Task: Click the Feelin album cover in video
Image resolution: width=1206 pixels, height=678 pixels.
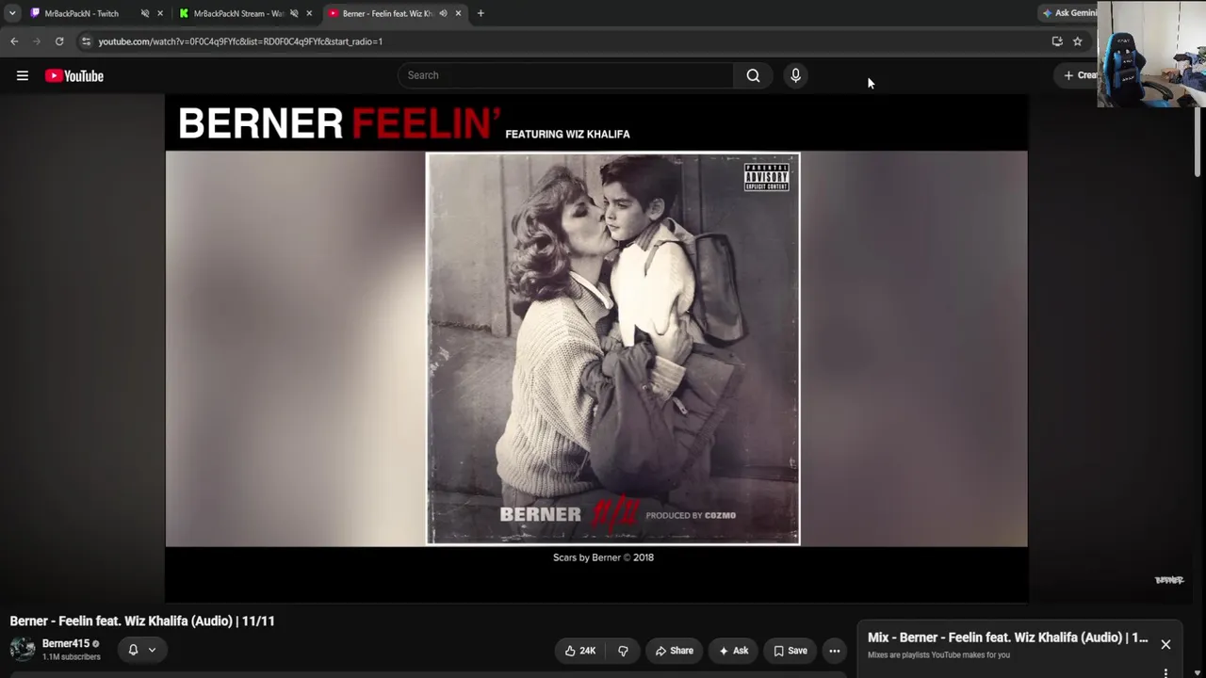Action: point(613,348)
